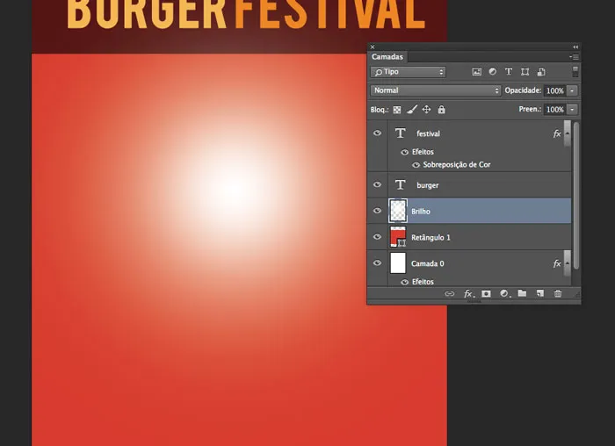Image resolution: width=615 pixels, height=446 pixels.
Task: Lock position move icon
Action: click(x=426, y=110)
